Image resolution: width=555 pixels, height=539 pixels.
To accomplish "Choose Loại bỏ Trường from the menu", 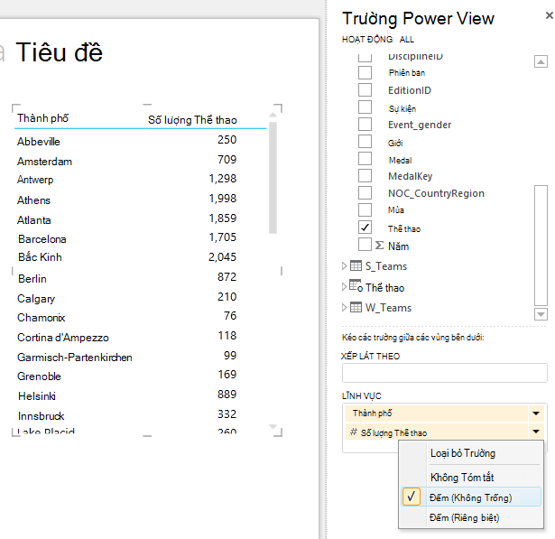I will click(x=463, y=453).
